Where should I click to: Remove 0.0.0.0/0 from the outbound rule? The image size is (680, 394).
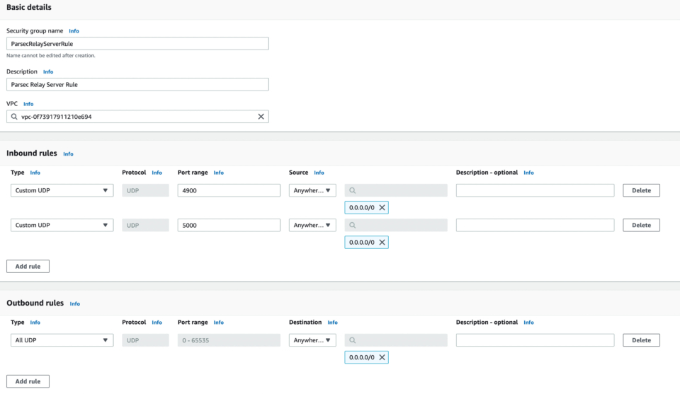pyautogui.click(x=382, y=357)
